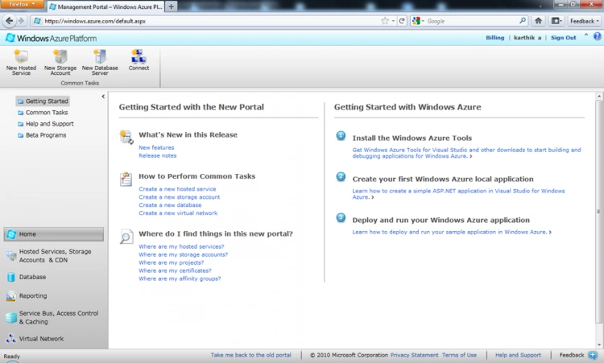Follow Create a new hosted service link
This screenshot has height=363, width=604.
pyautogui.click(x=177, y=189)
